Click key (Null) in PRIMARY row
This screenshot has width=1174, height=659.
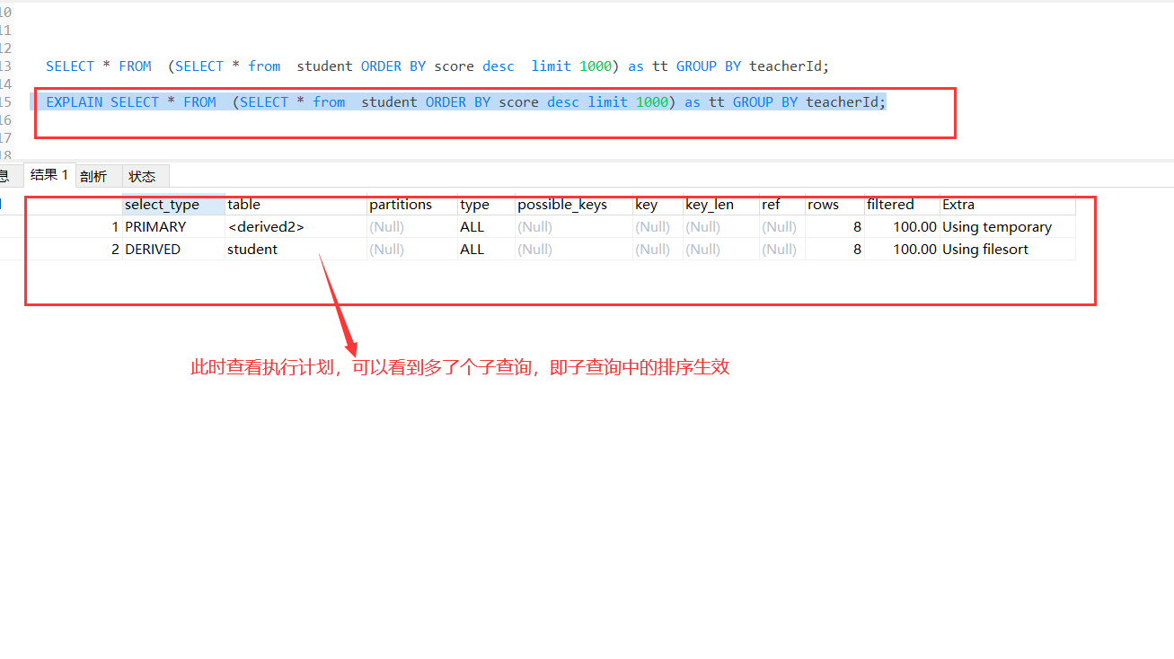658,227
